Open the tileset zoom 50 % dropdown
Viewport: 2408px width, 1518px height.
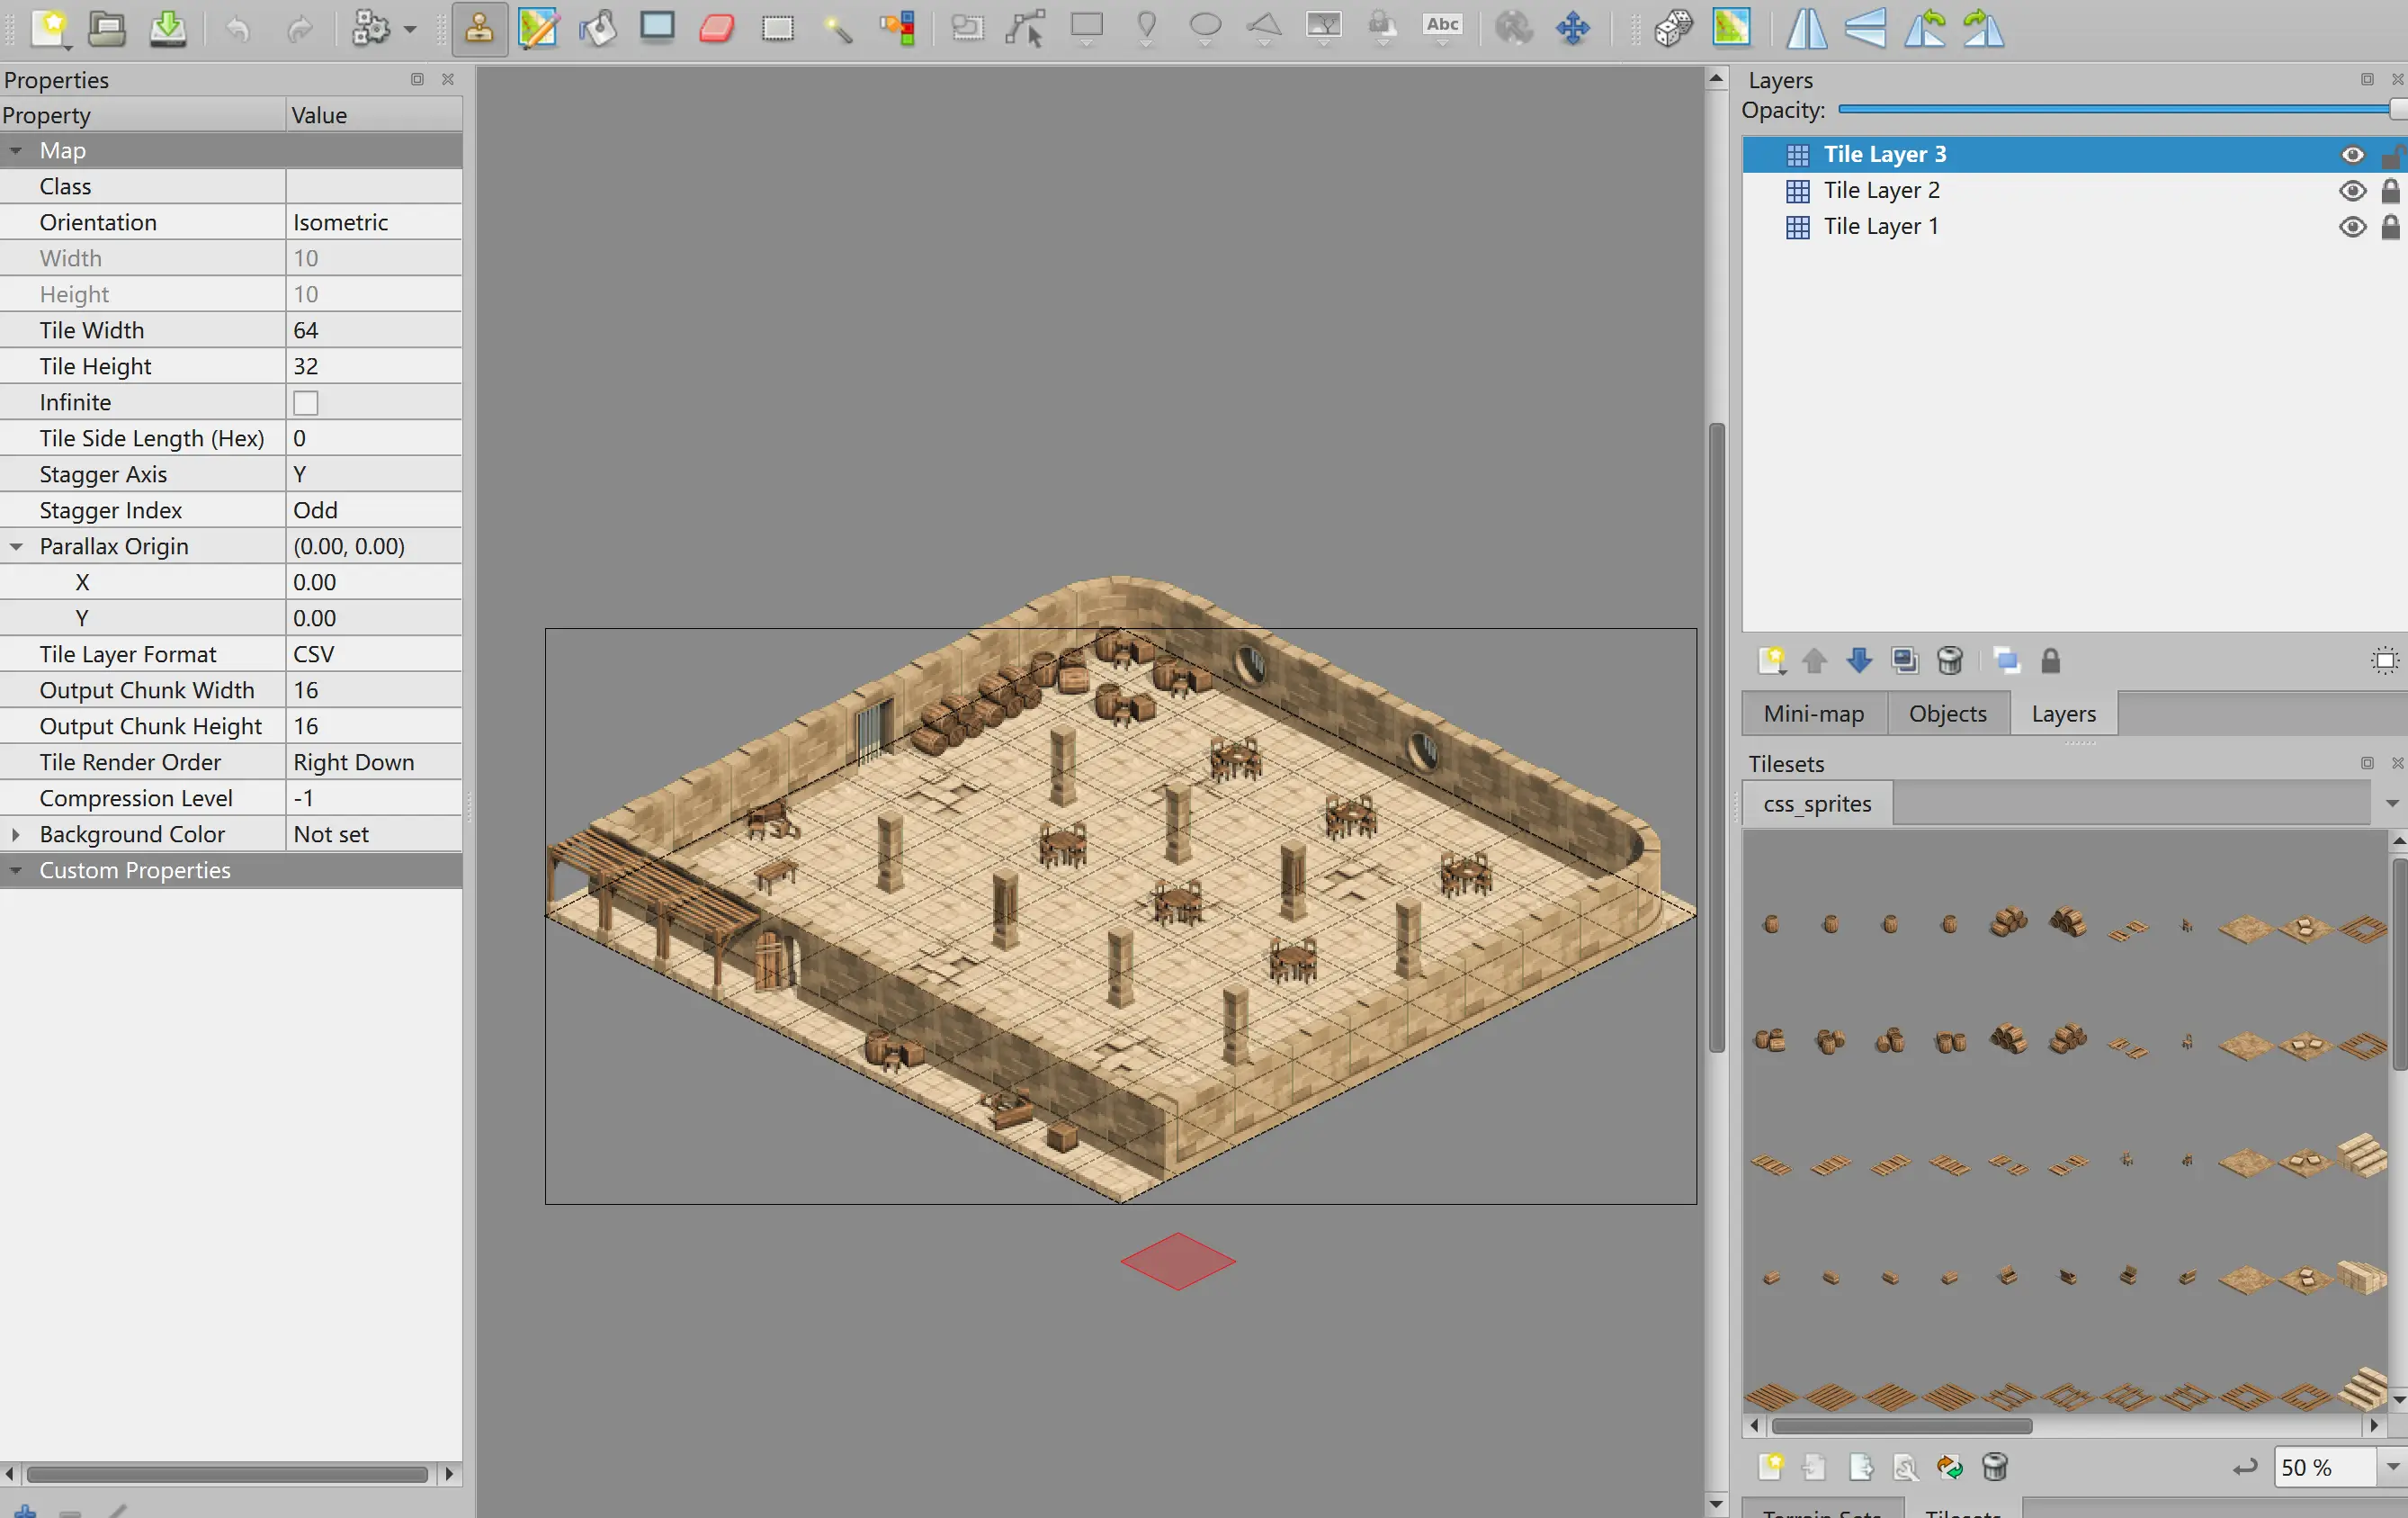point(2391,1467)
